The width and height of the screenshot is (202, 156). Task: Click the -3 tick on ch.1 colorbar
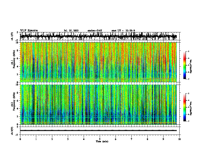(x=188, y=51)
